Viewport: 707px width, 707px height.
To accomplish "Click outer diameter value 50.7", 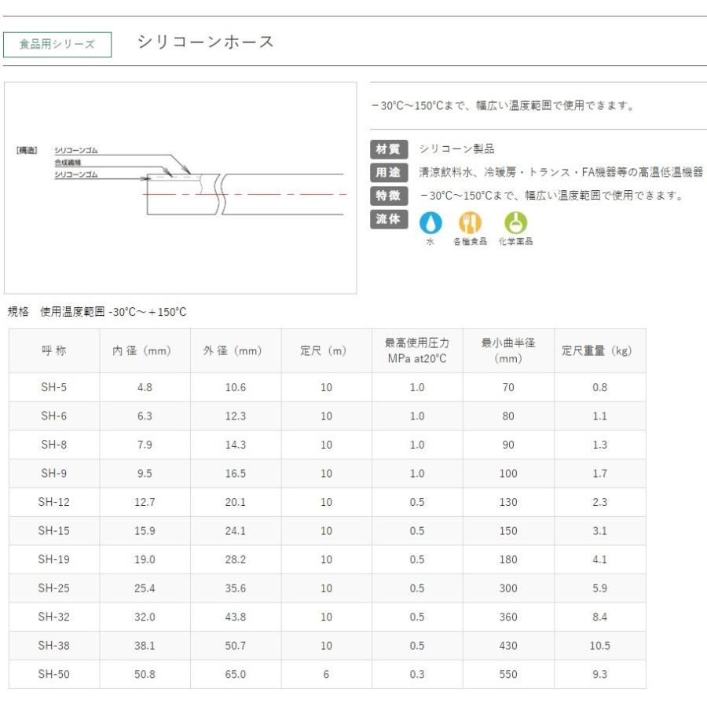I will pyautogui.click(x=236, y=645).
